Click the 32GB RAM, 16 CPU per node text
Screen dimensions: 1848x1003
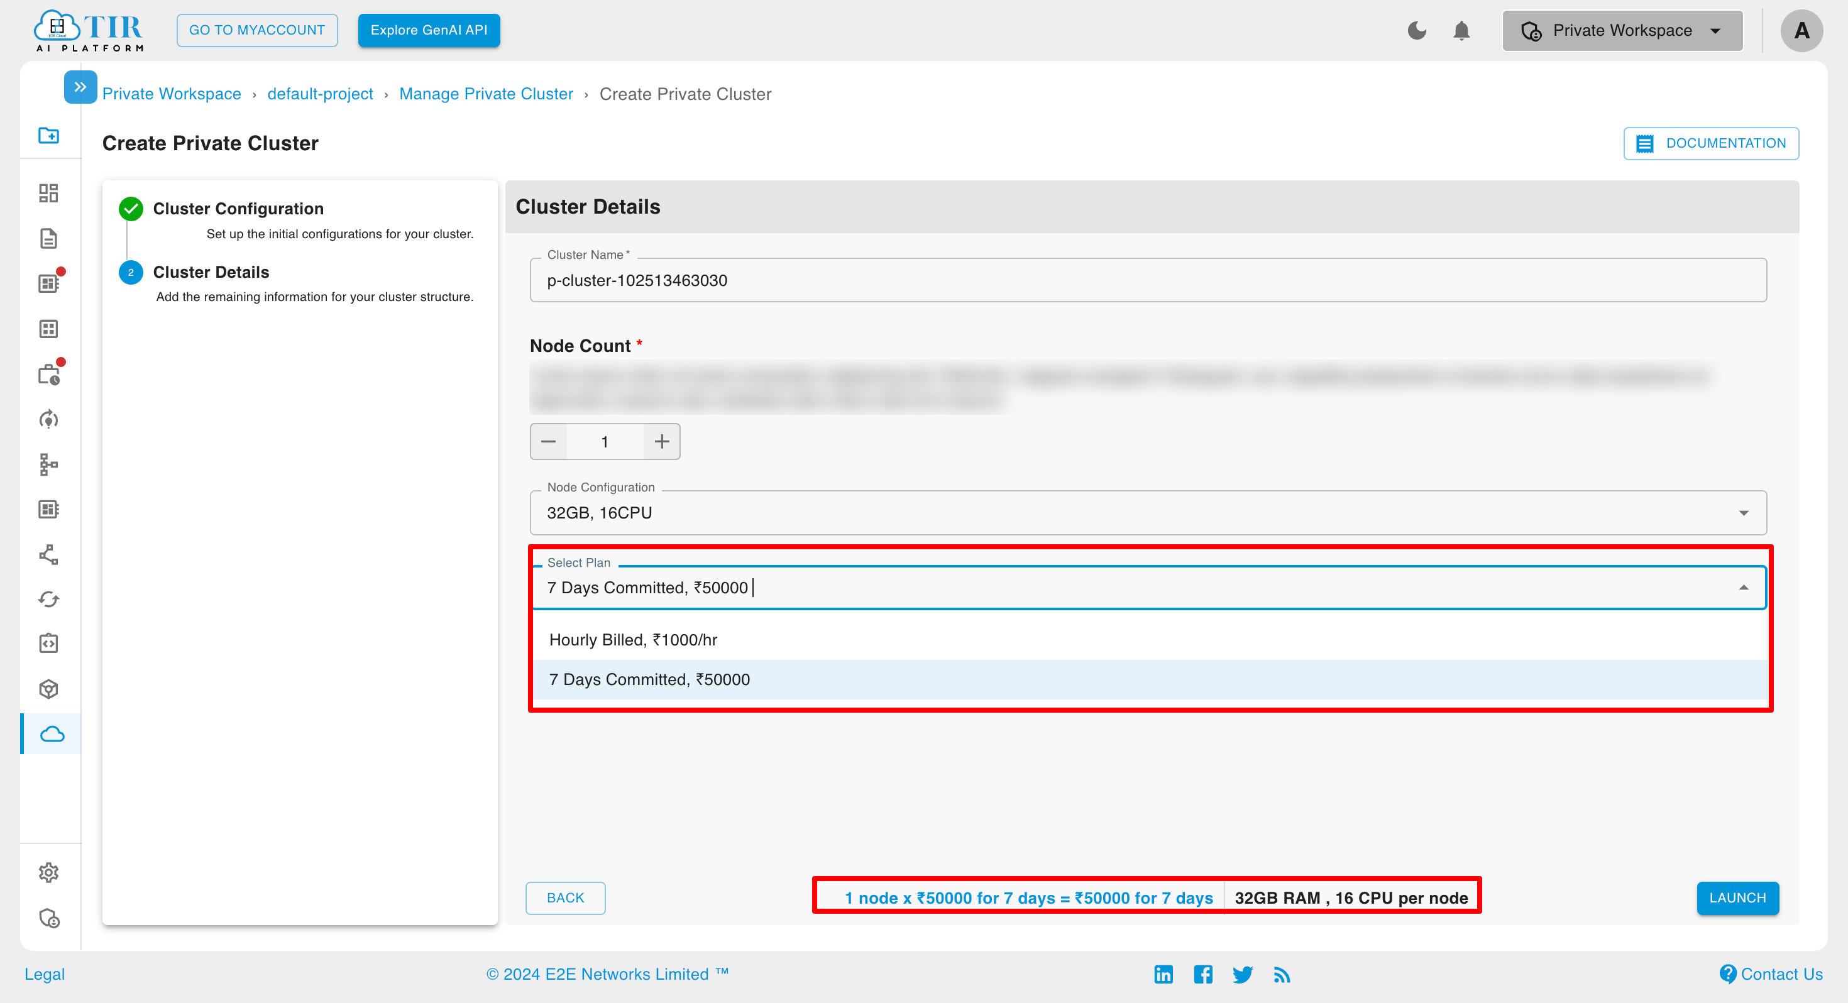click(1351, 898)
